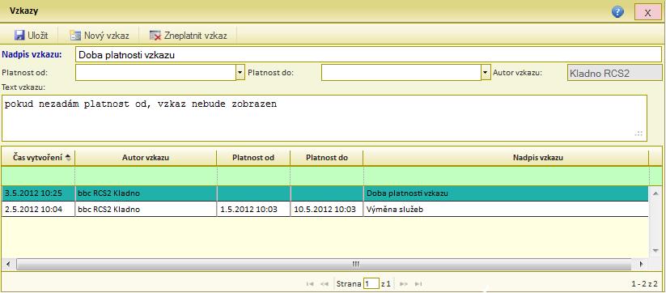Select the row created 2.5.2012 10:04
The image size is (666, 293).
point(325,210)
